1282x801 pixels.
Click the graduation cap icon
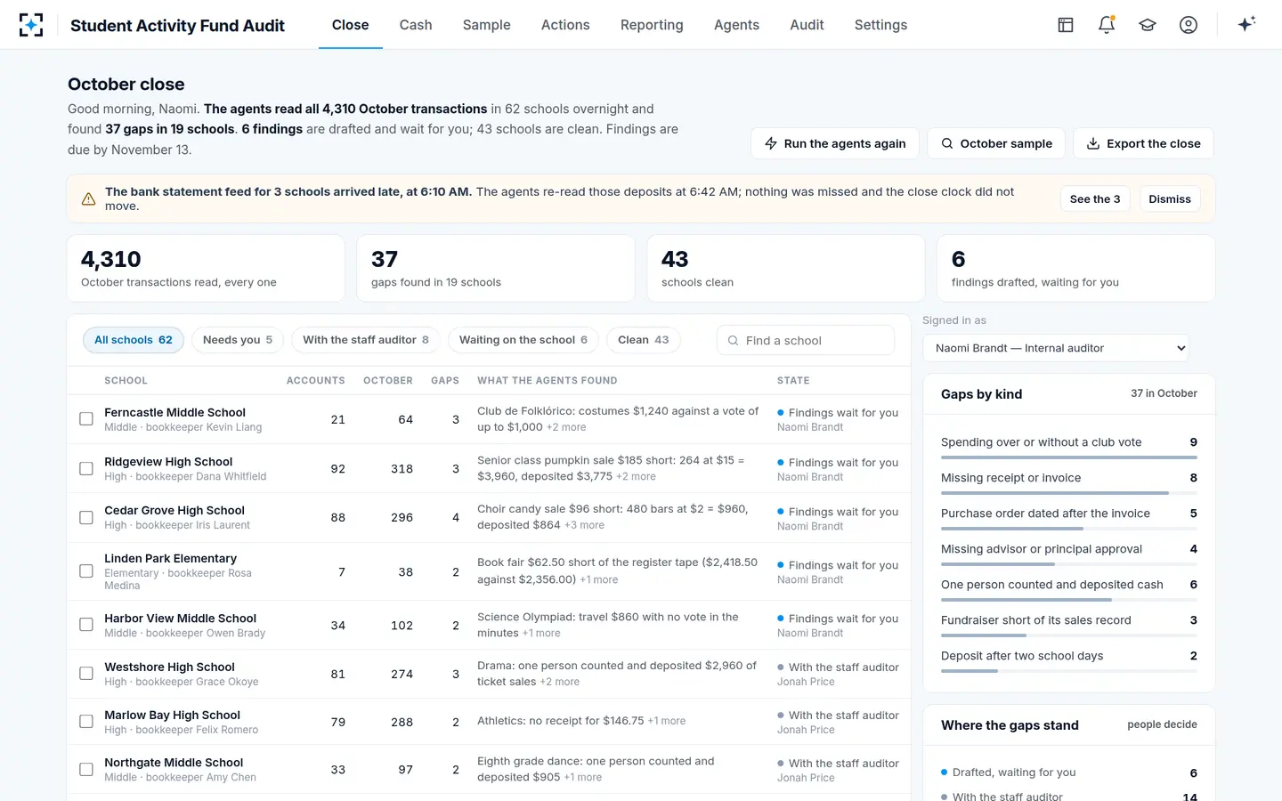[x=1148, y=25]
